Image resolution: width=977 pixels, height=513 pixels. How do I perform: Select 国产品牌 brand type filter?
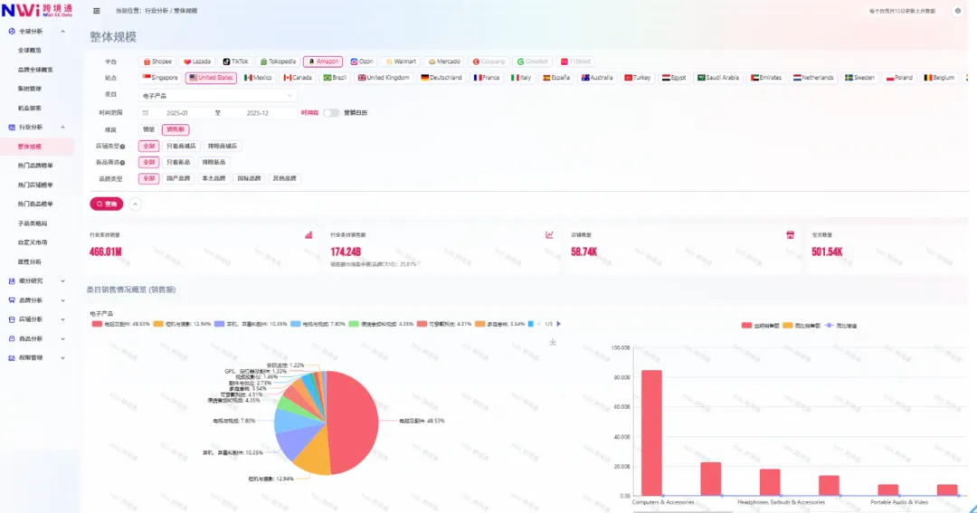coord(178,178)
